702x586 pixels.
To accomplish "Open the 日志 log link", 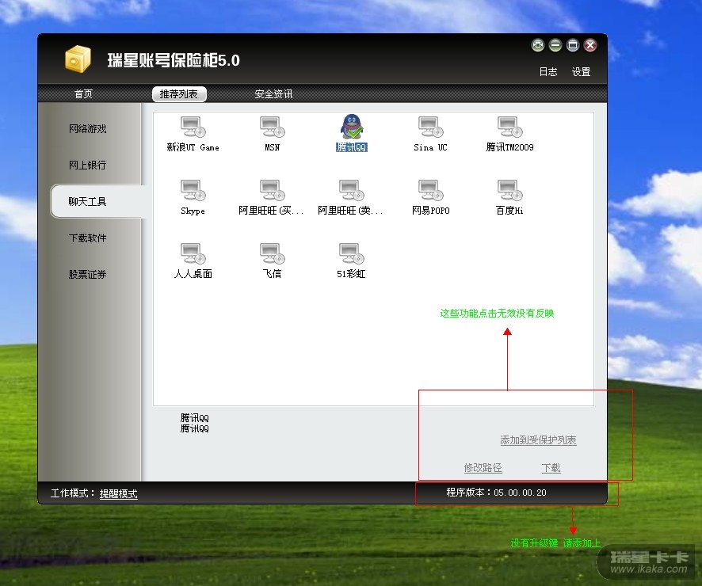I will point(548,71).
